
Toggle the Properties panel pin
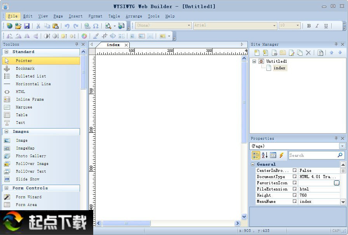point(336,138)
